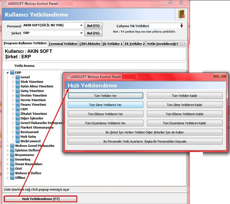Click Tüm Silme Yetkilerini Kaldır button
Screen dimensions: 230x204
[185, 105]
